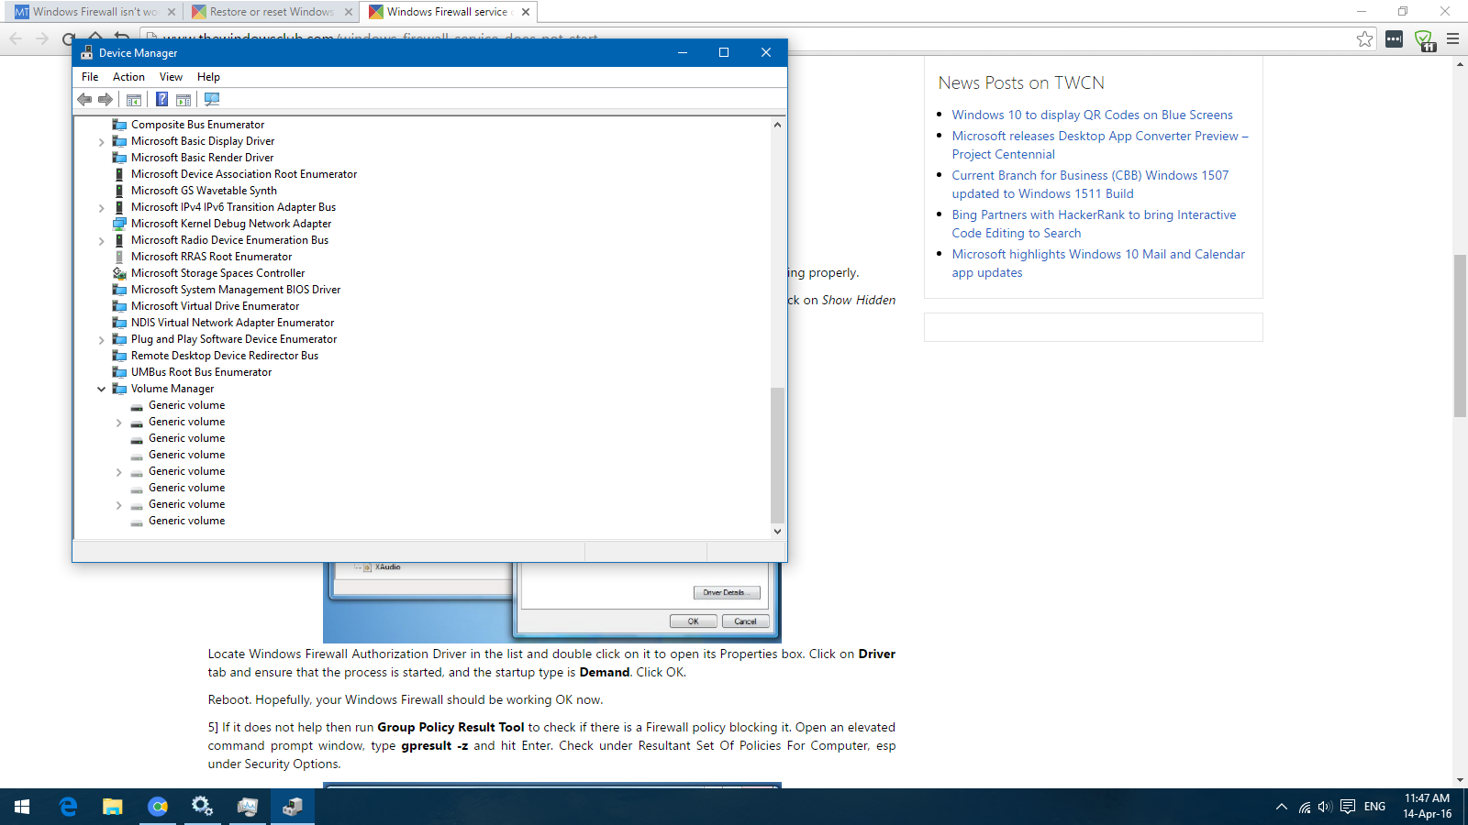Open the browser hamburger menu
Screen dimensions: 1468x825
point(1452,38)
